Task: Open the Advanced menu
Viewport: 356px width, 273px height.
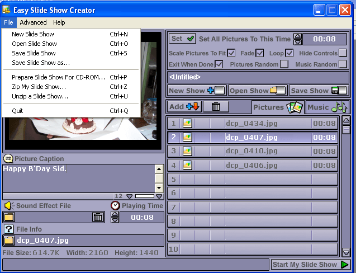Action: click(33, 22)
